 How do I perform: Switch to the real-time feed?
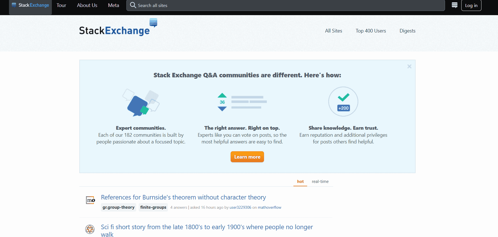[320, 181]
